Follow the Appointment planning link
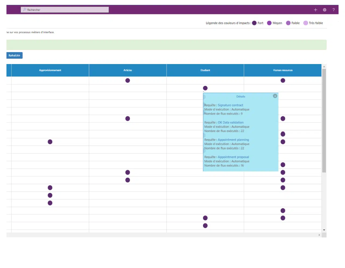The image size is (345, 268). point(233,140)
